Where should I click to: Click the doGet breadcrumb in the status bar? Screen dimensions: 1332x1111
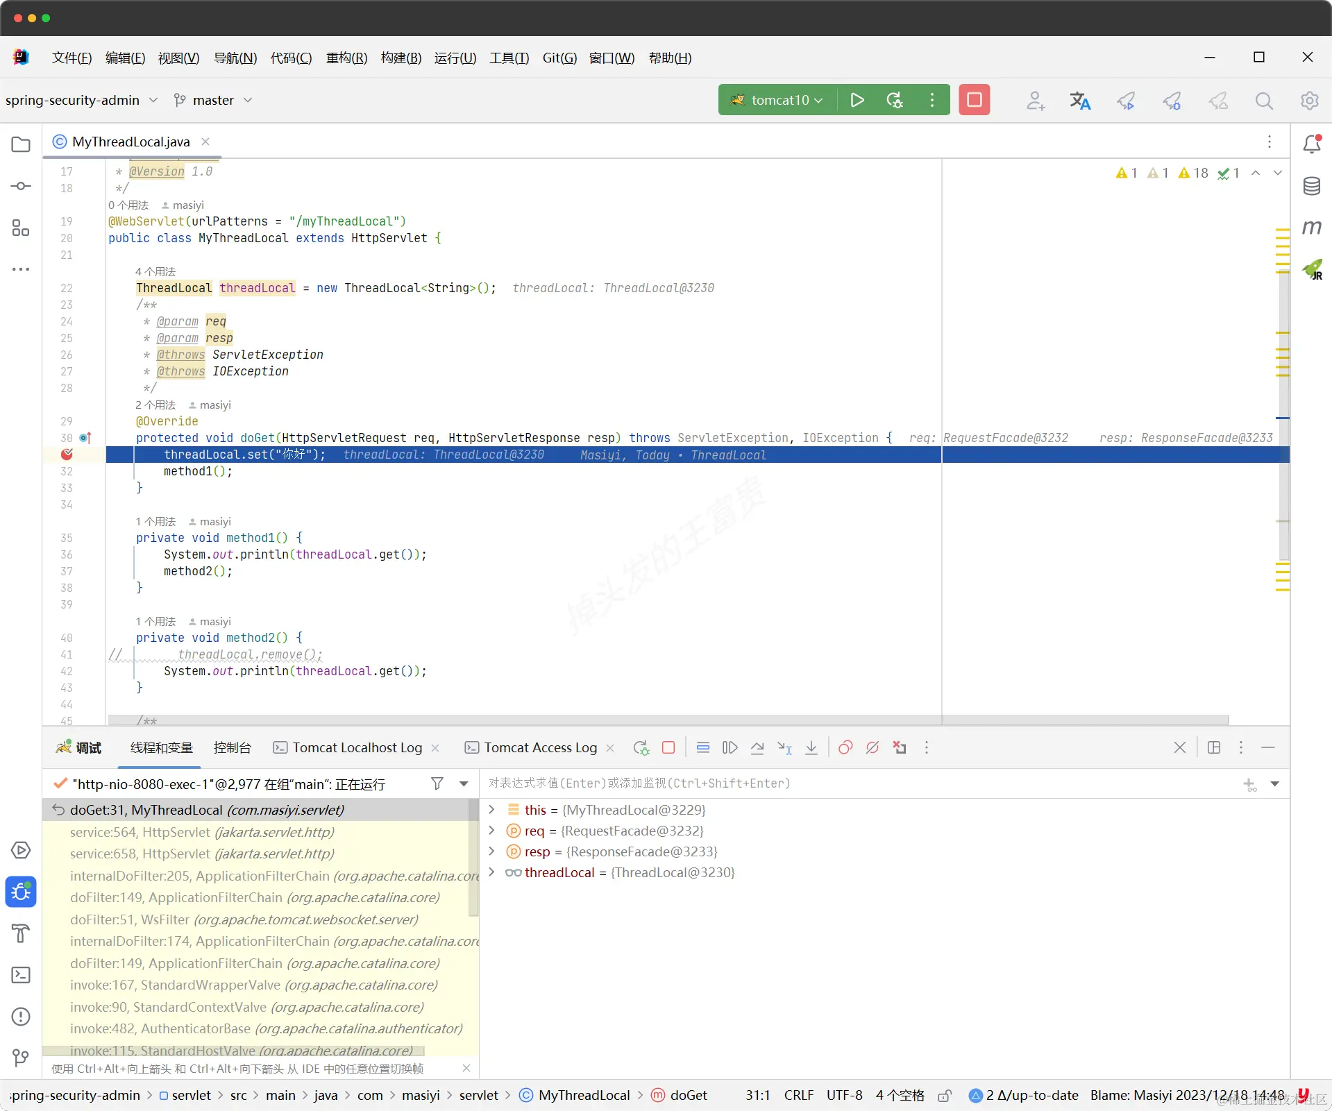tap(688, 1096)
